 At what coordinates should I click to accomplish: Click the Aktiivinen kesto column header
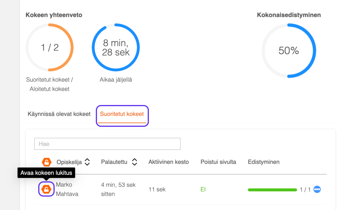169,162
